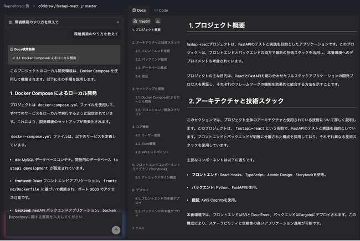The image size is (360, 241).
Task: Jump to 5. フロントエンドコンポーネントライブラリ (Storybook)
Action: click(156, 167)
